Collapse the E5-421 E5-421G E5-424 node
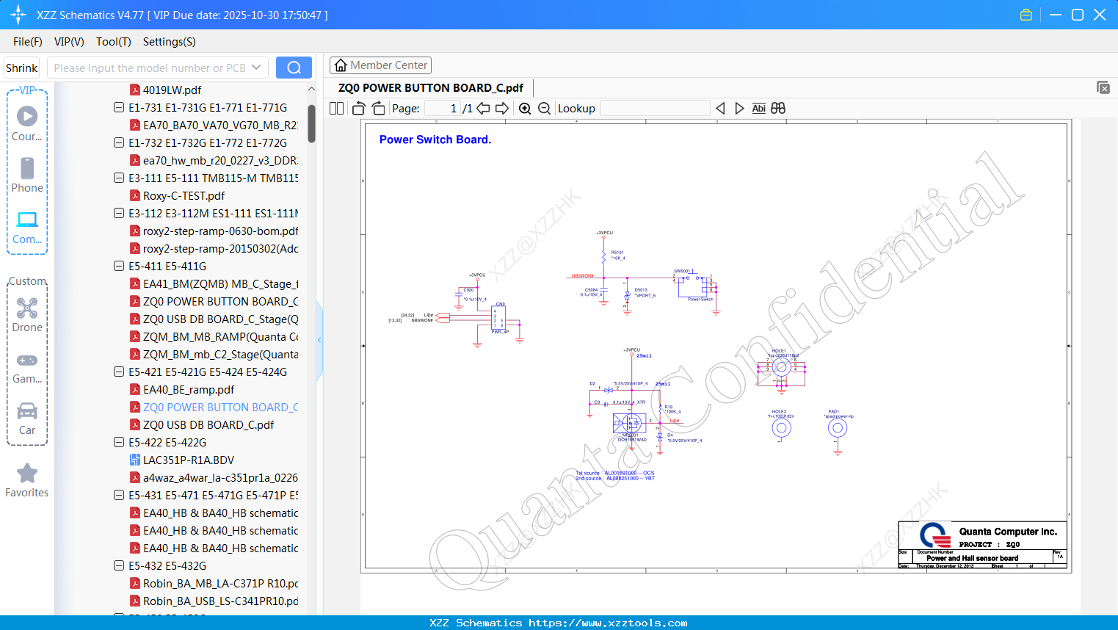 pos(119,372)
